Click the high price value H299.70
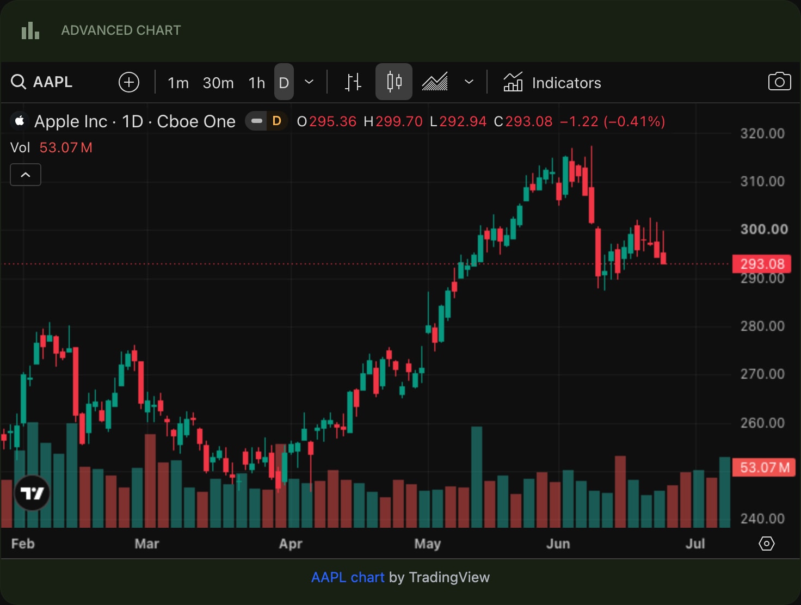This screenshot has width=801, height=605. click(x=393, y=121)
